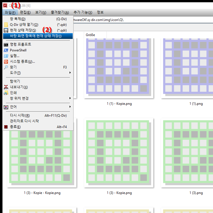Screen dimensions: 213x213
Task: Click the PowerShell icon in the menu
Action: pyautogui.click(x=6, y=50)
